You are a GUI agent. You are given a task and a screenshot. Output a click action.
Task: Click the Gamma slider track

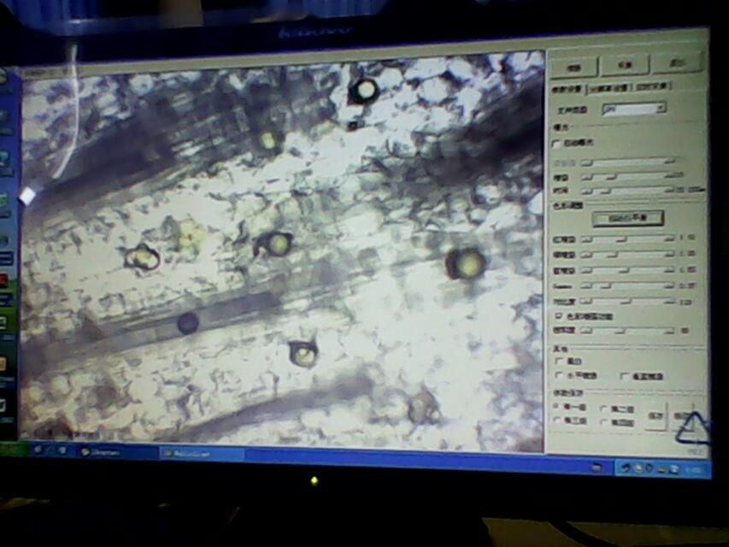(x=628, y=285)
